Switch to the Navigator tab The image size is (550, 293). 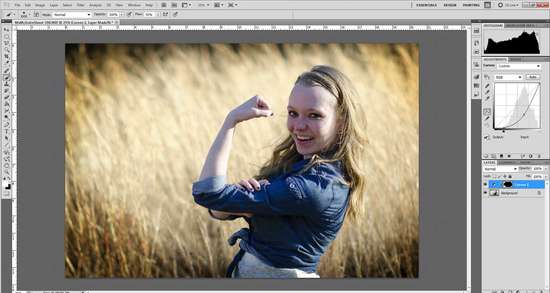[x=515, y=26]
